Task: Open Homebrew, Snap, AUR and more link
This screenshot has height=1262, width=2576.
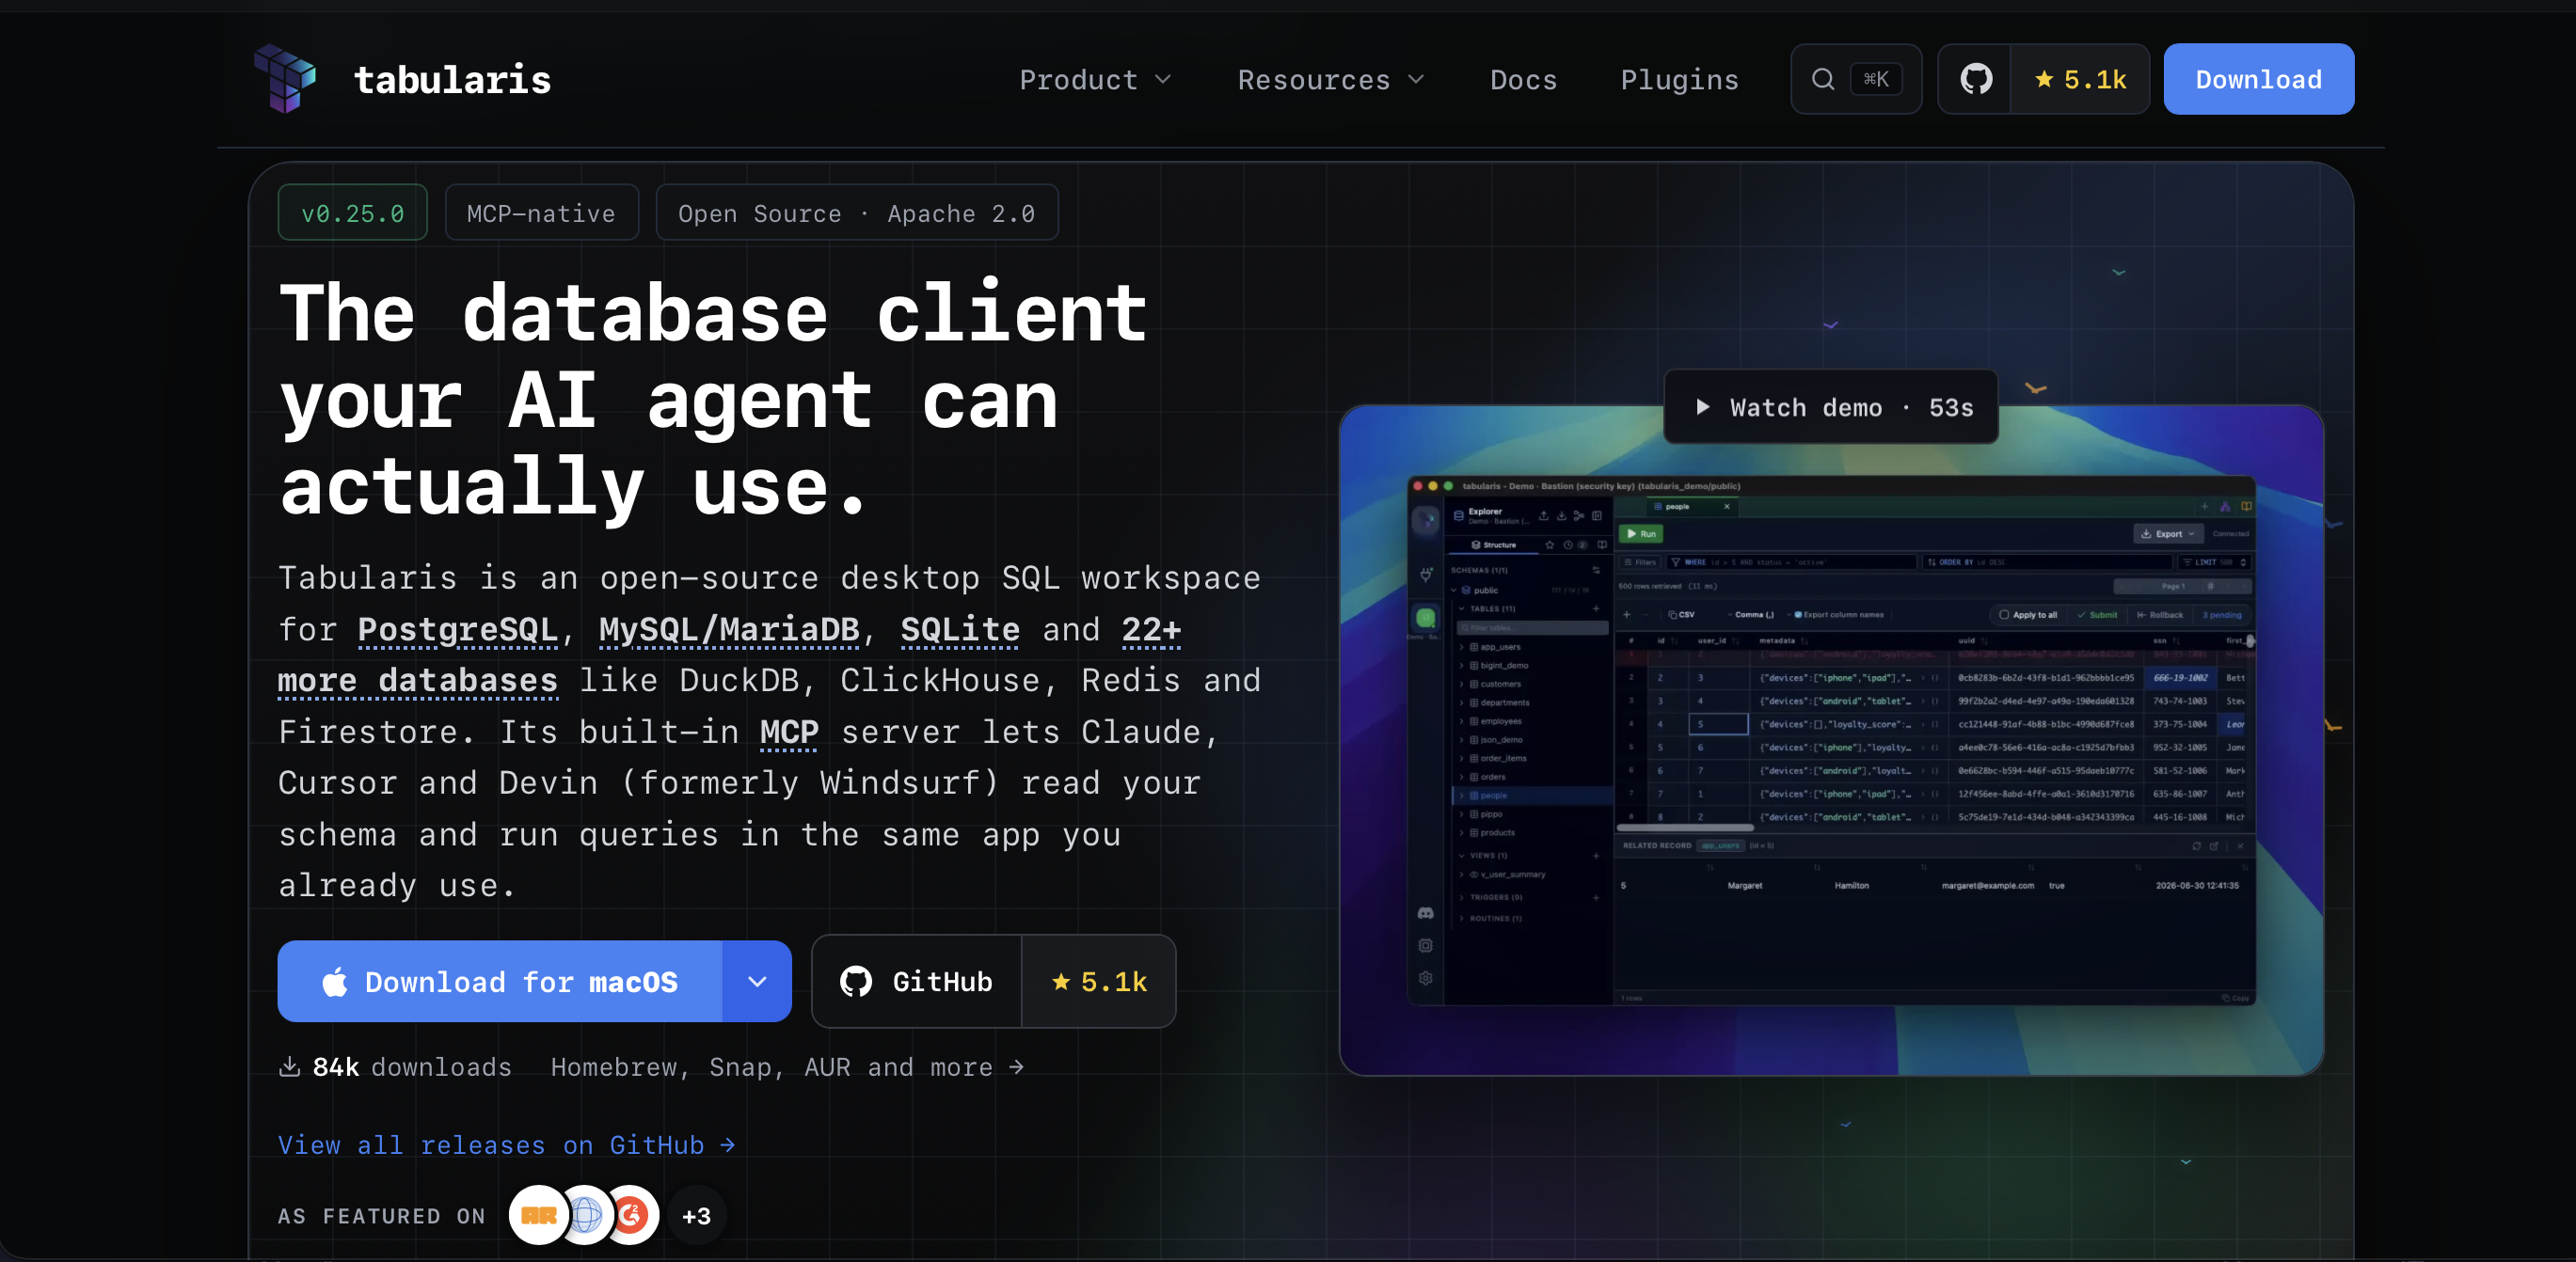Action: [787, 1067]
